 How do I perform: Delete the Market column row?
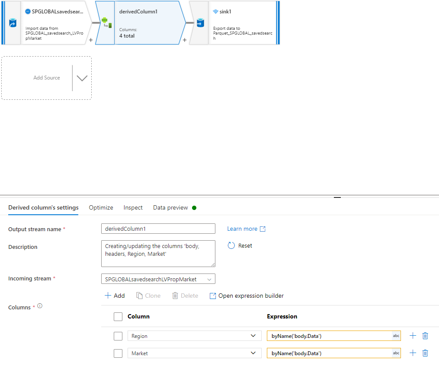click(425, 353)
